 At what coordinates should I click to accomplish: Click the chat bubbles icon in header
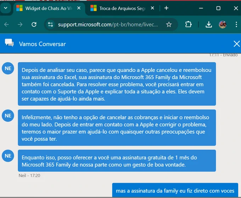pyautogui.click(x=9, y=43)
